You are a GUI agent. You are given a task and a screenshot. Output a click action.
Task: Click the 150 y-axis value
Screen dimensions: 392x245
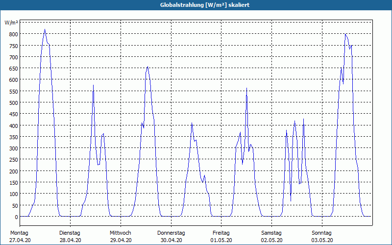14,183
